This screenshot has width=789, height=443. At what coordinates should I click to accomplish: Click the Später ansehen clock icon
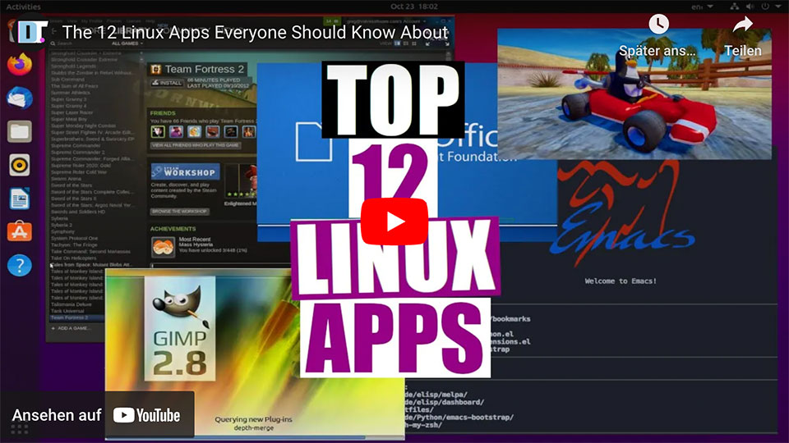point(658,24)
